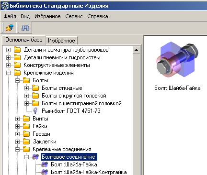Click the folder icon of Гайки
Viewport: 207px width, 175px height.
tap(26, 126)
